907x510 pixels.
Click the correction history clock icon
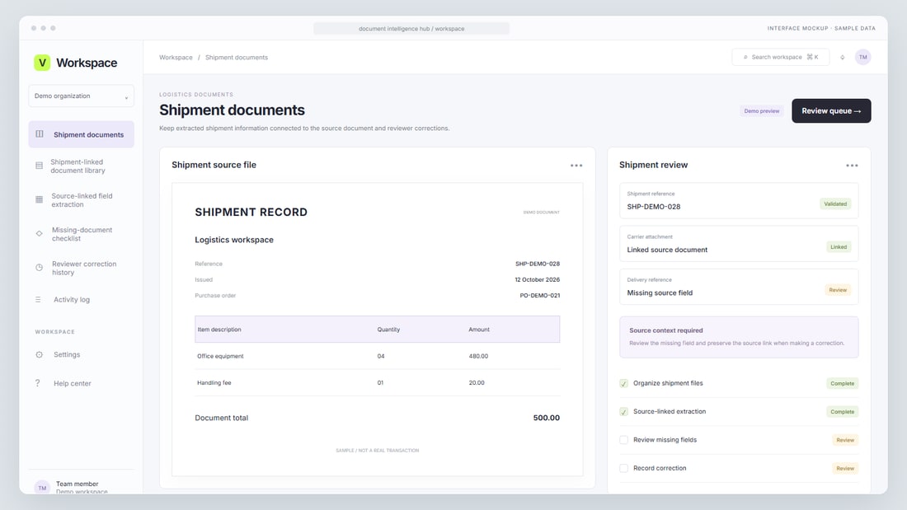tap(40, 267)
